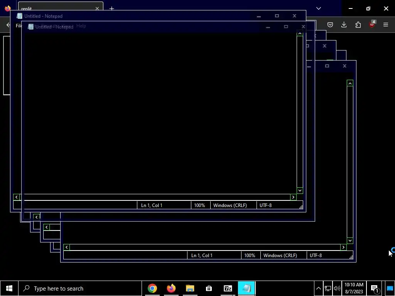Open network status in system tray
Image resolution: width=395 pixels, height=296 pixels.
pyautogui.click(x=328, y=288)
